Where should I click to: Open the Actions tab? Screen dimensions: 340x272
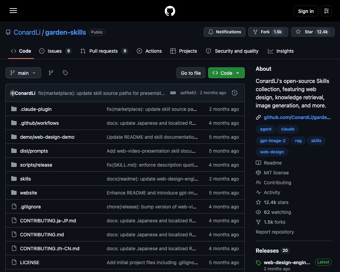149,51
